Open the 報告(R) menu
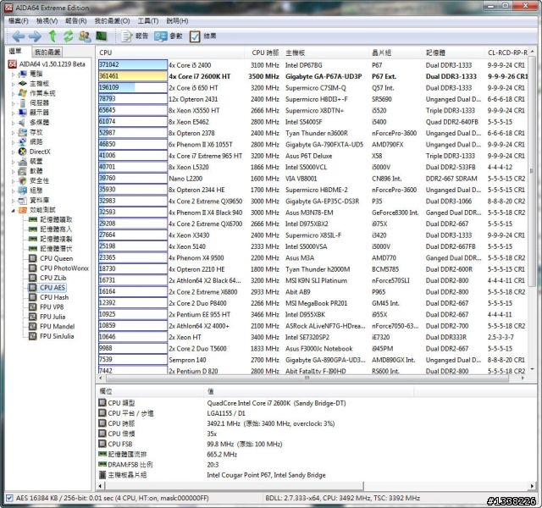Screen dimensions: 542x508 pyautogui.click(x=75, y=21)
